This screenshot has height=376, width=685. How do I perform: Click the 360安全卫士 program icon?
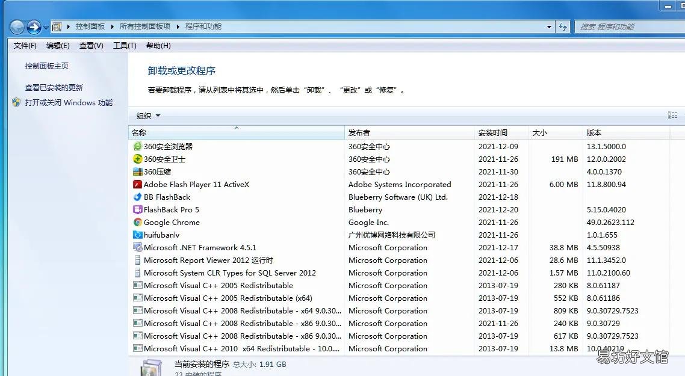(x=138, y=159)
